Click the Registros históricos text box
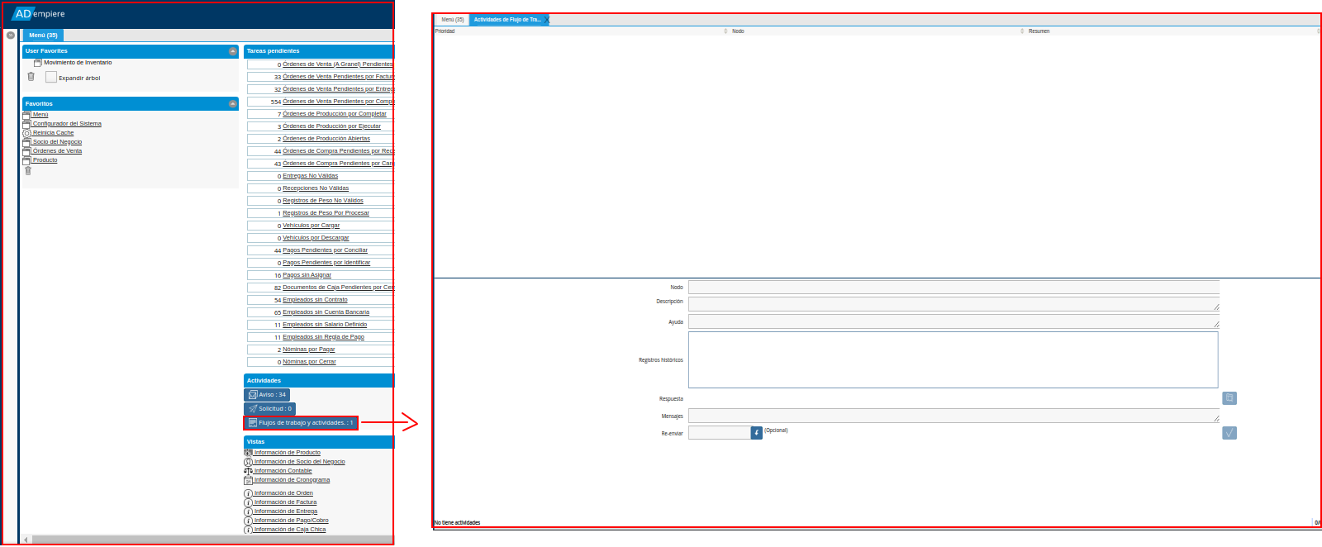The height and width of the screenshot is (547, 1322). click(x=953, y=359)
